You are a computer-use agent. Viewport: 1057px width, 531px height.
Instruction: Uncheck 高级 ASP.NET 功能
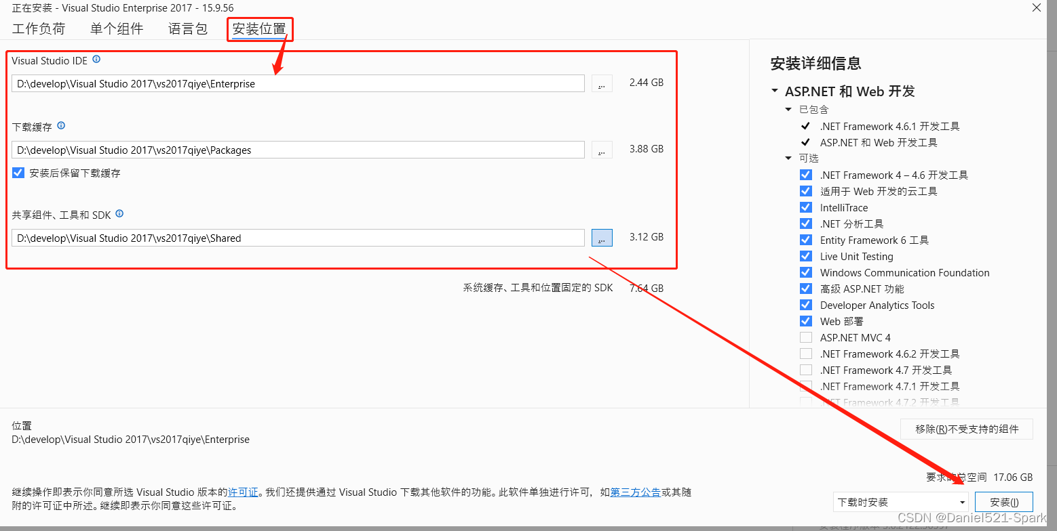click(806, 289)
